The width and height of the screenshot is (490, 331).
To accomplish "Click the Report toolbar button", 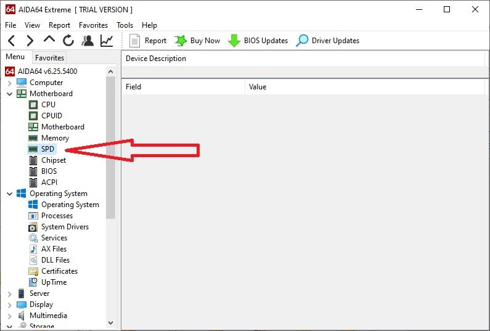I will coord(148,41).
